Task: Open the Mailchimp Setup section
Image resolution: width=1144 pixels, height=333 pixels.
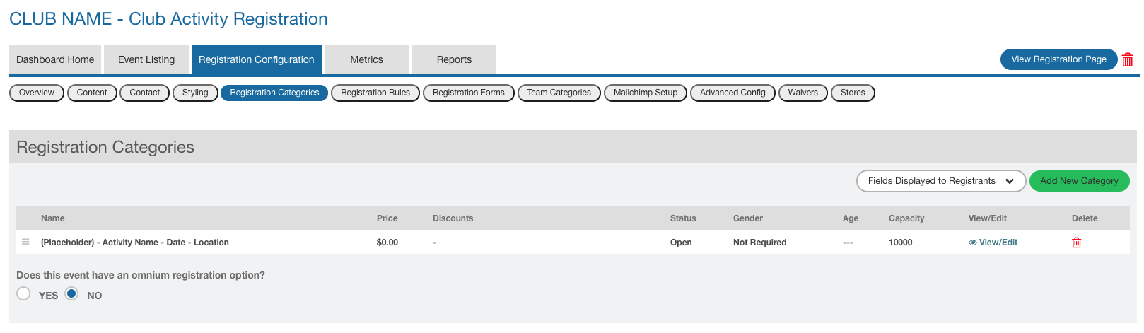Action: [x=645, y=93]
